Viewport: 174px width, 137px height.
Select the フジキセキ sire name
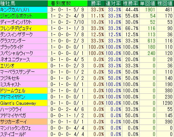coord(10,78)
